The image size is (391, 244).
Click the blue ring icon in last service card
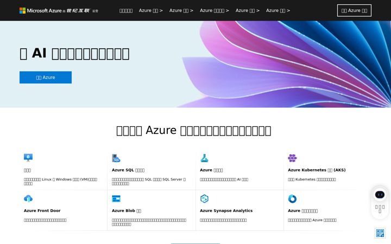292,198
